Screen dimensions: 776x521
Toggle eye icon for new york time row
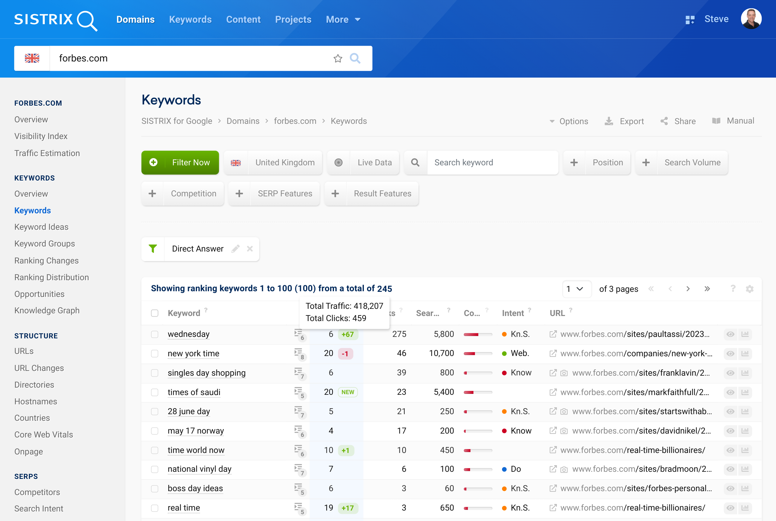(x=730, y=354)
